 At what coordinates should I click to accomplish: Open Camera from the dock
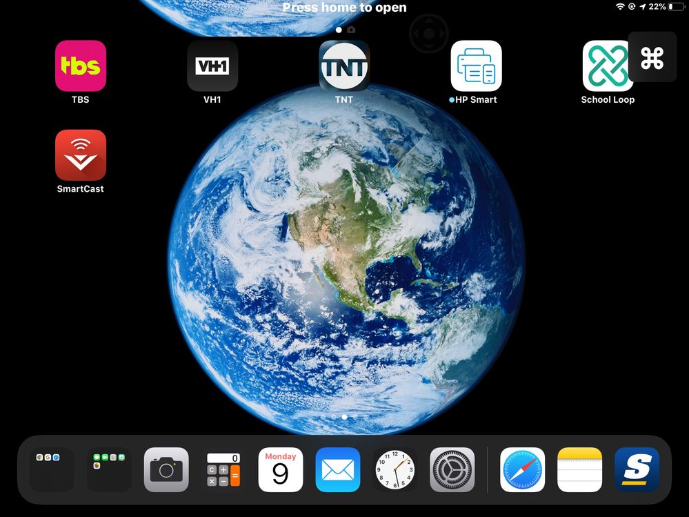166,469
